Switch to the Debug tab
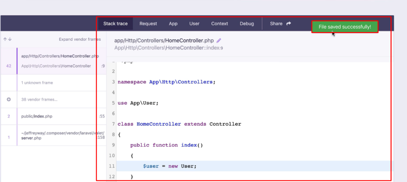This screenshot has width=407, height=182. pos(247,23)
